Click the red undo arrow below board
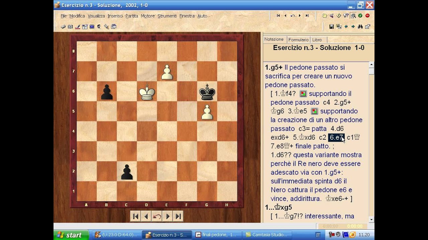This screenshot has height=240, width=428. click(x=157, y=216)
